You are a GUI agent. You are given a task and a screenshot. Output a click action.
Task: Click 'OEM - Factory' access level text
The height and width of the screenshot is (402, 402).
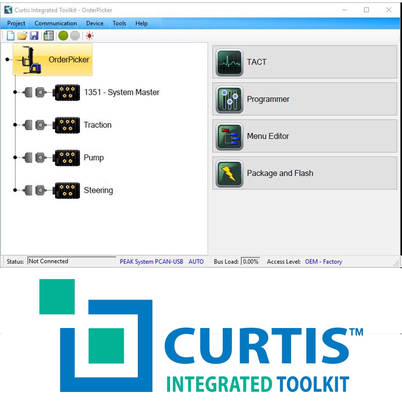click(324, 262)
